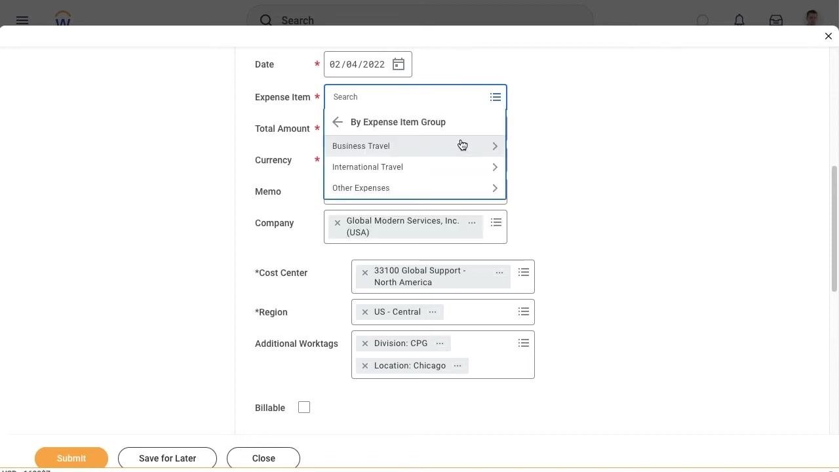
Task: Open related actions for US - Central
Action: click(433, 312)
